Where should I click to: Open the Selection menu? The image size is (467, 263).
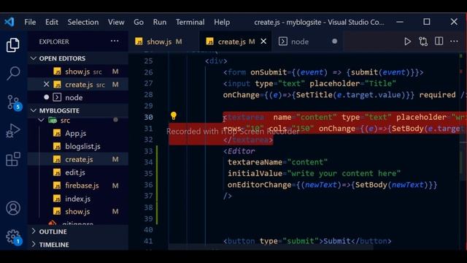[x=82, y=22]
